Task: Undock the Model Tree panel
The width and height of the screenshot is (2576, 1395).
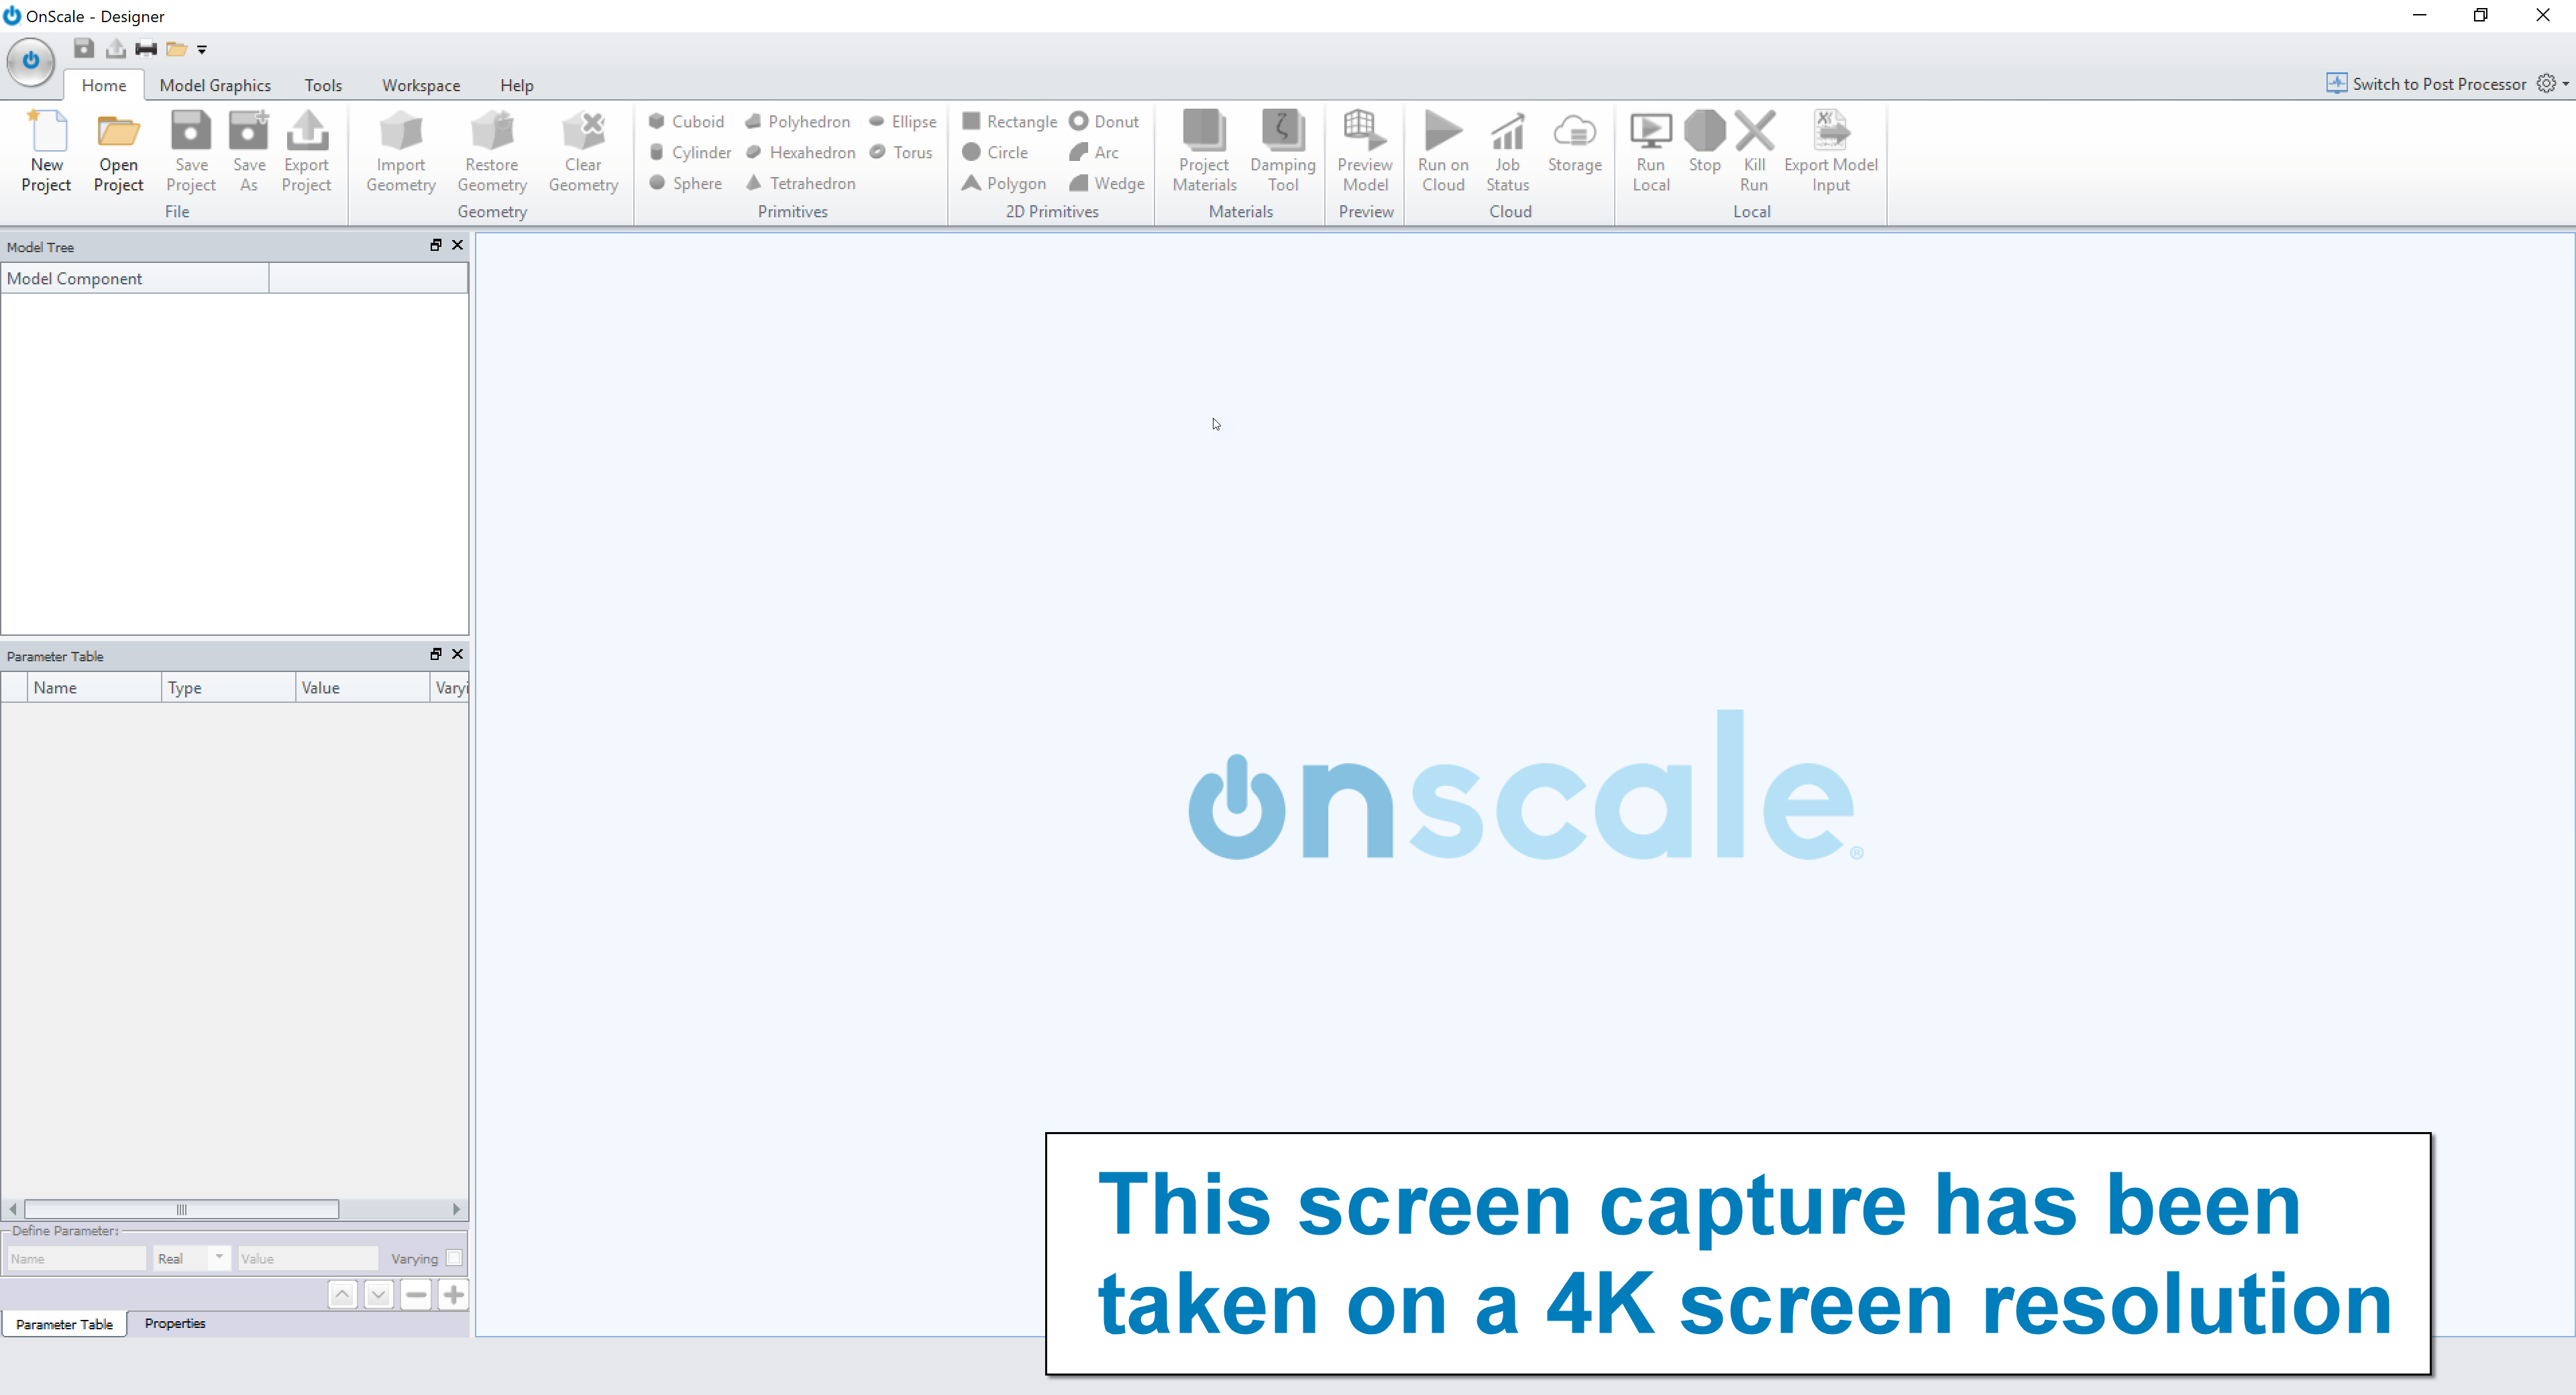Action: [436, 245]
